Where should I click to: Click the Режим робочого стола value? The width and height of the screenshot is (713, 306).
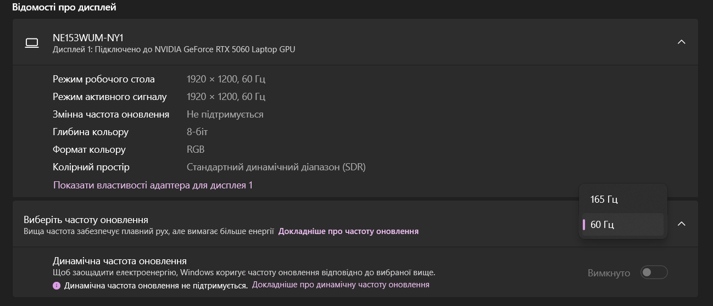click(226, 79)
